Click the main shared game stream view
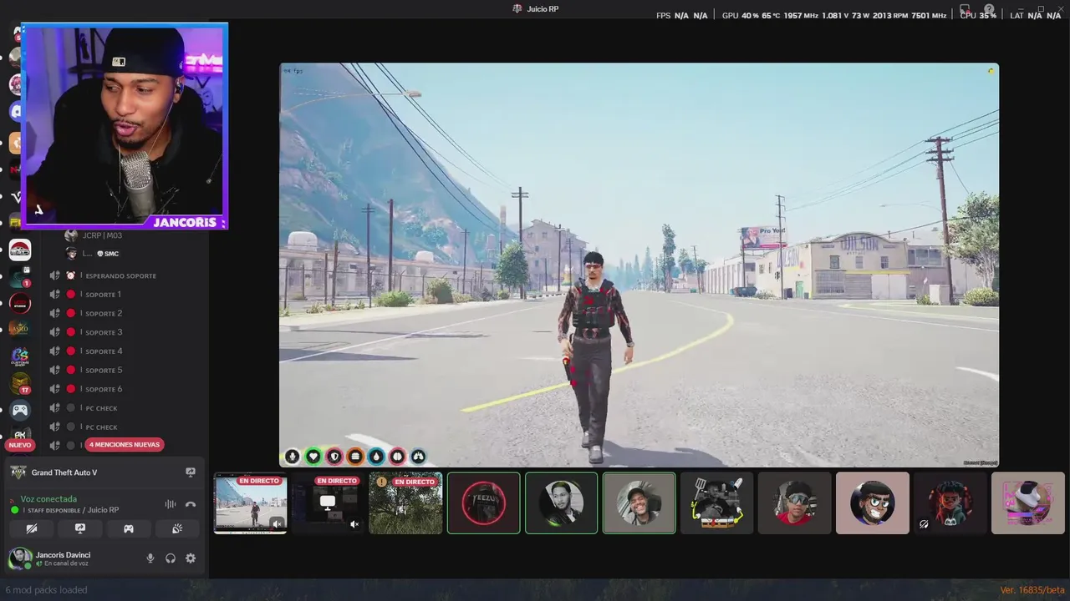The image size is (1070, 601). click(639, 265)
